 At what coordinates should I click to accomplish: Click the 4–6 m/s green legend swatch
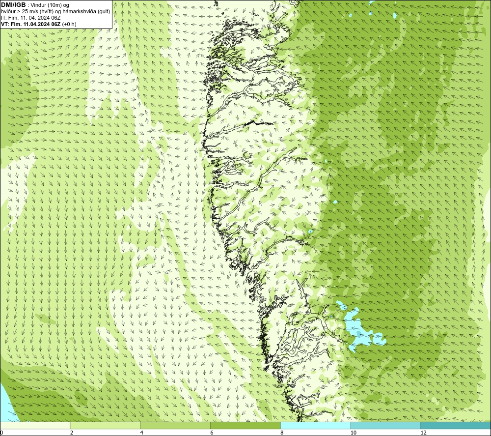[x=175, y=425]
